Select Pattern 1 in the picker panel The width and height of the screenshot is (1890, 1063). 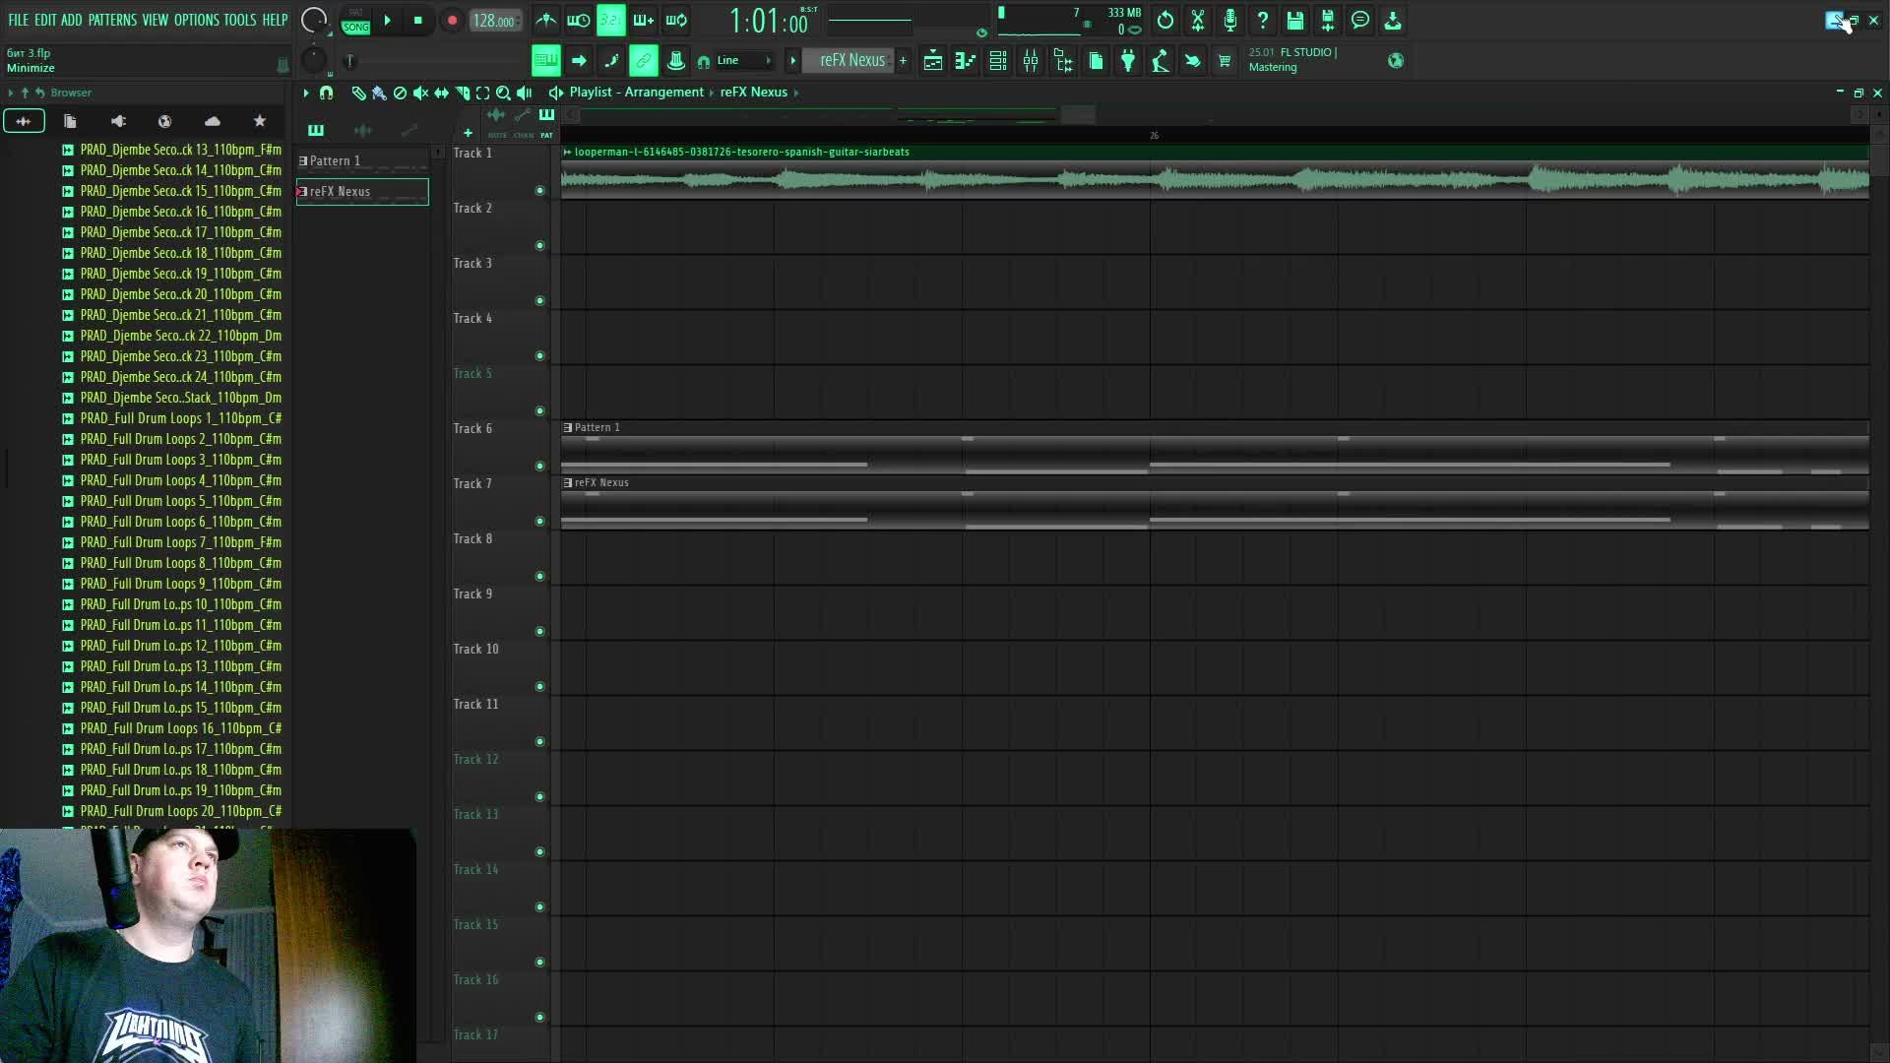[362, 160]
